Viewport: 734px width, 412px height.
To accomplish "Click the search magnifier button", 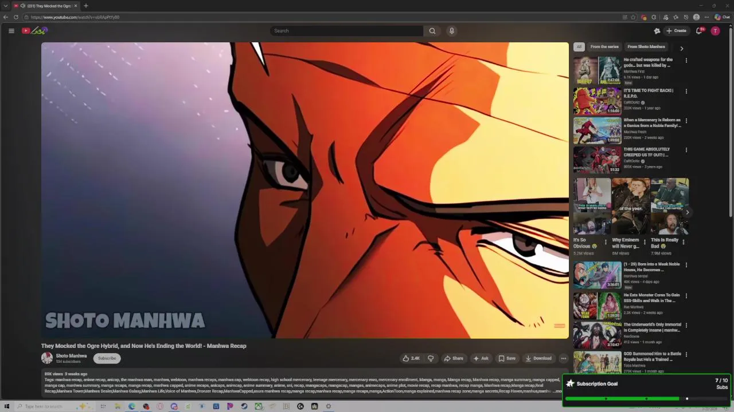I will tap(432, 31).
